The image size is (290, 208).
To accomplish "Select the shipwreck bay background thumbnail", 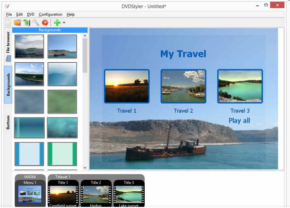I will click(62, 46).
